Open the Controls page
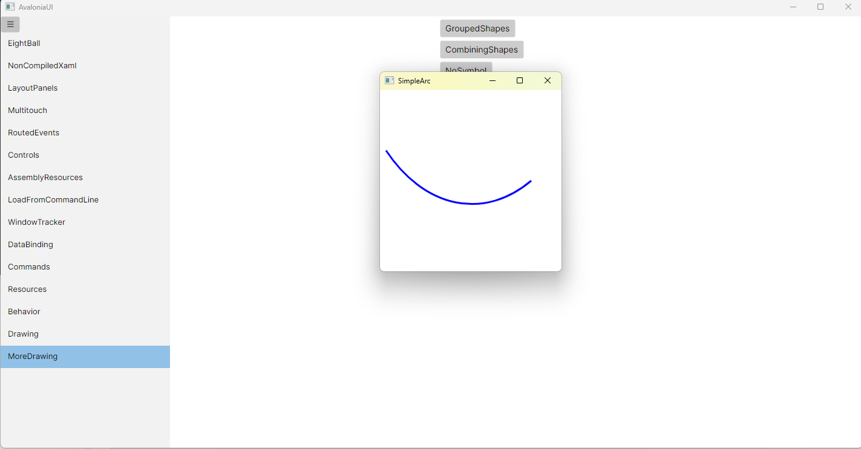The width and height of the screenshot is (861, 449). (x=85, y=155)
